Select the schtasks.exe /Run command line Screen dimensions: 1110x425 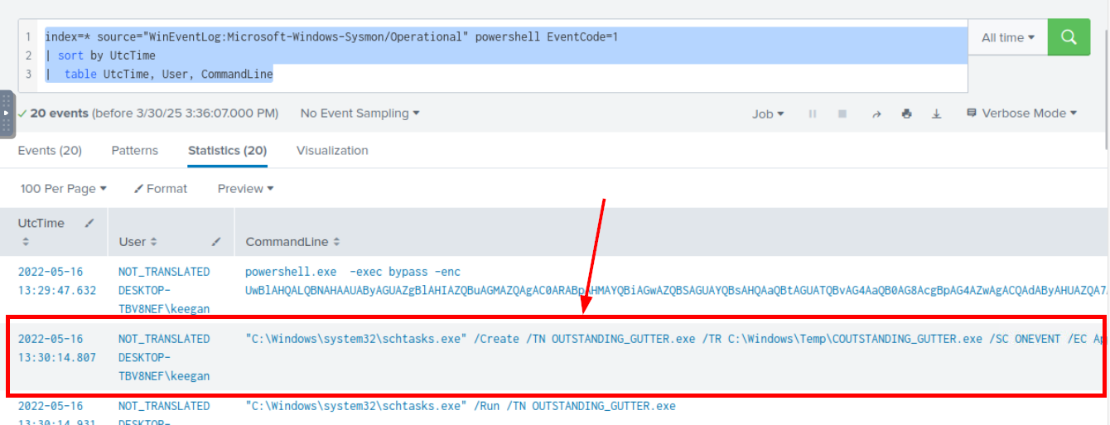click(461, 406)
